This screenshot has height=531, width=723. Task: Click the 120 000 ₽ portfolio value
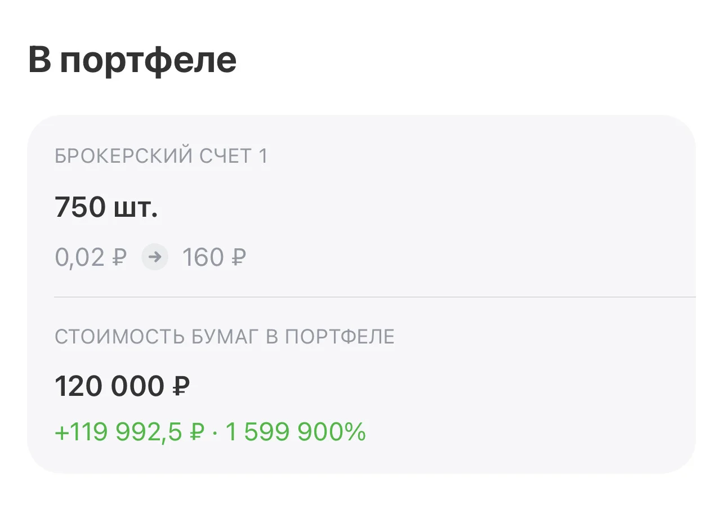point(122,387)
